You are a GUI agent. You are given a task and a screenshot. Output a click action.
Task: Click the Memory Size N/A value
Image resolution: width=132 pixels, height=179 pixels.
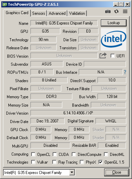(46, 105)
